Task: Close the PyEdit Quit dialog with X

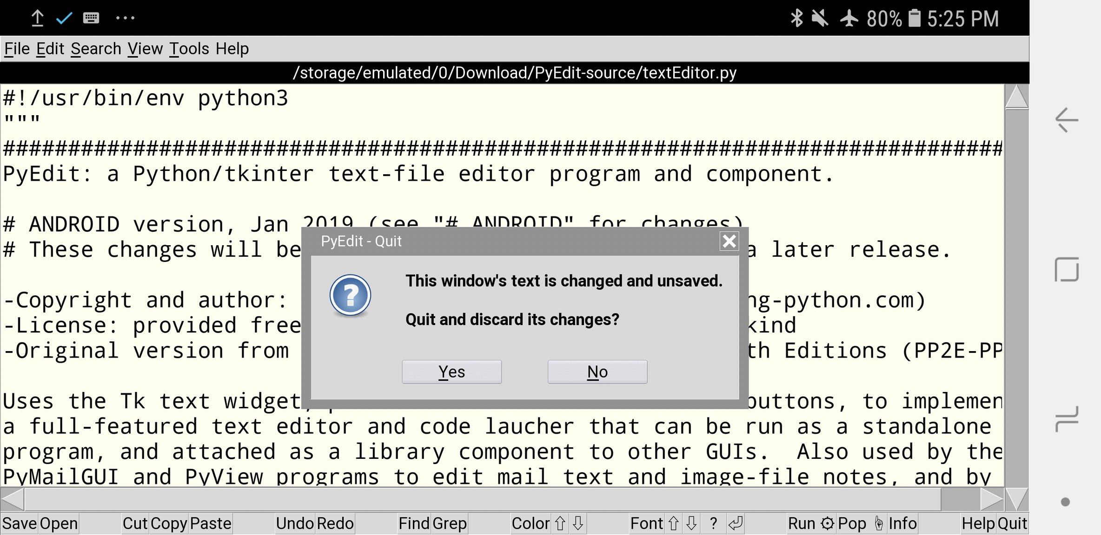Action: pyautogui.click(x=729, y=241)
